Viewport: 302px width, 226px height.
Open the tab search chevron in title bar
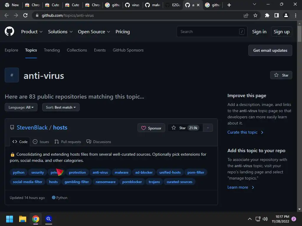click(255, 4)
